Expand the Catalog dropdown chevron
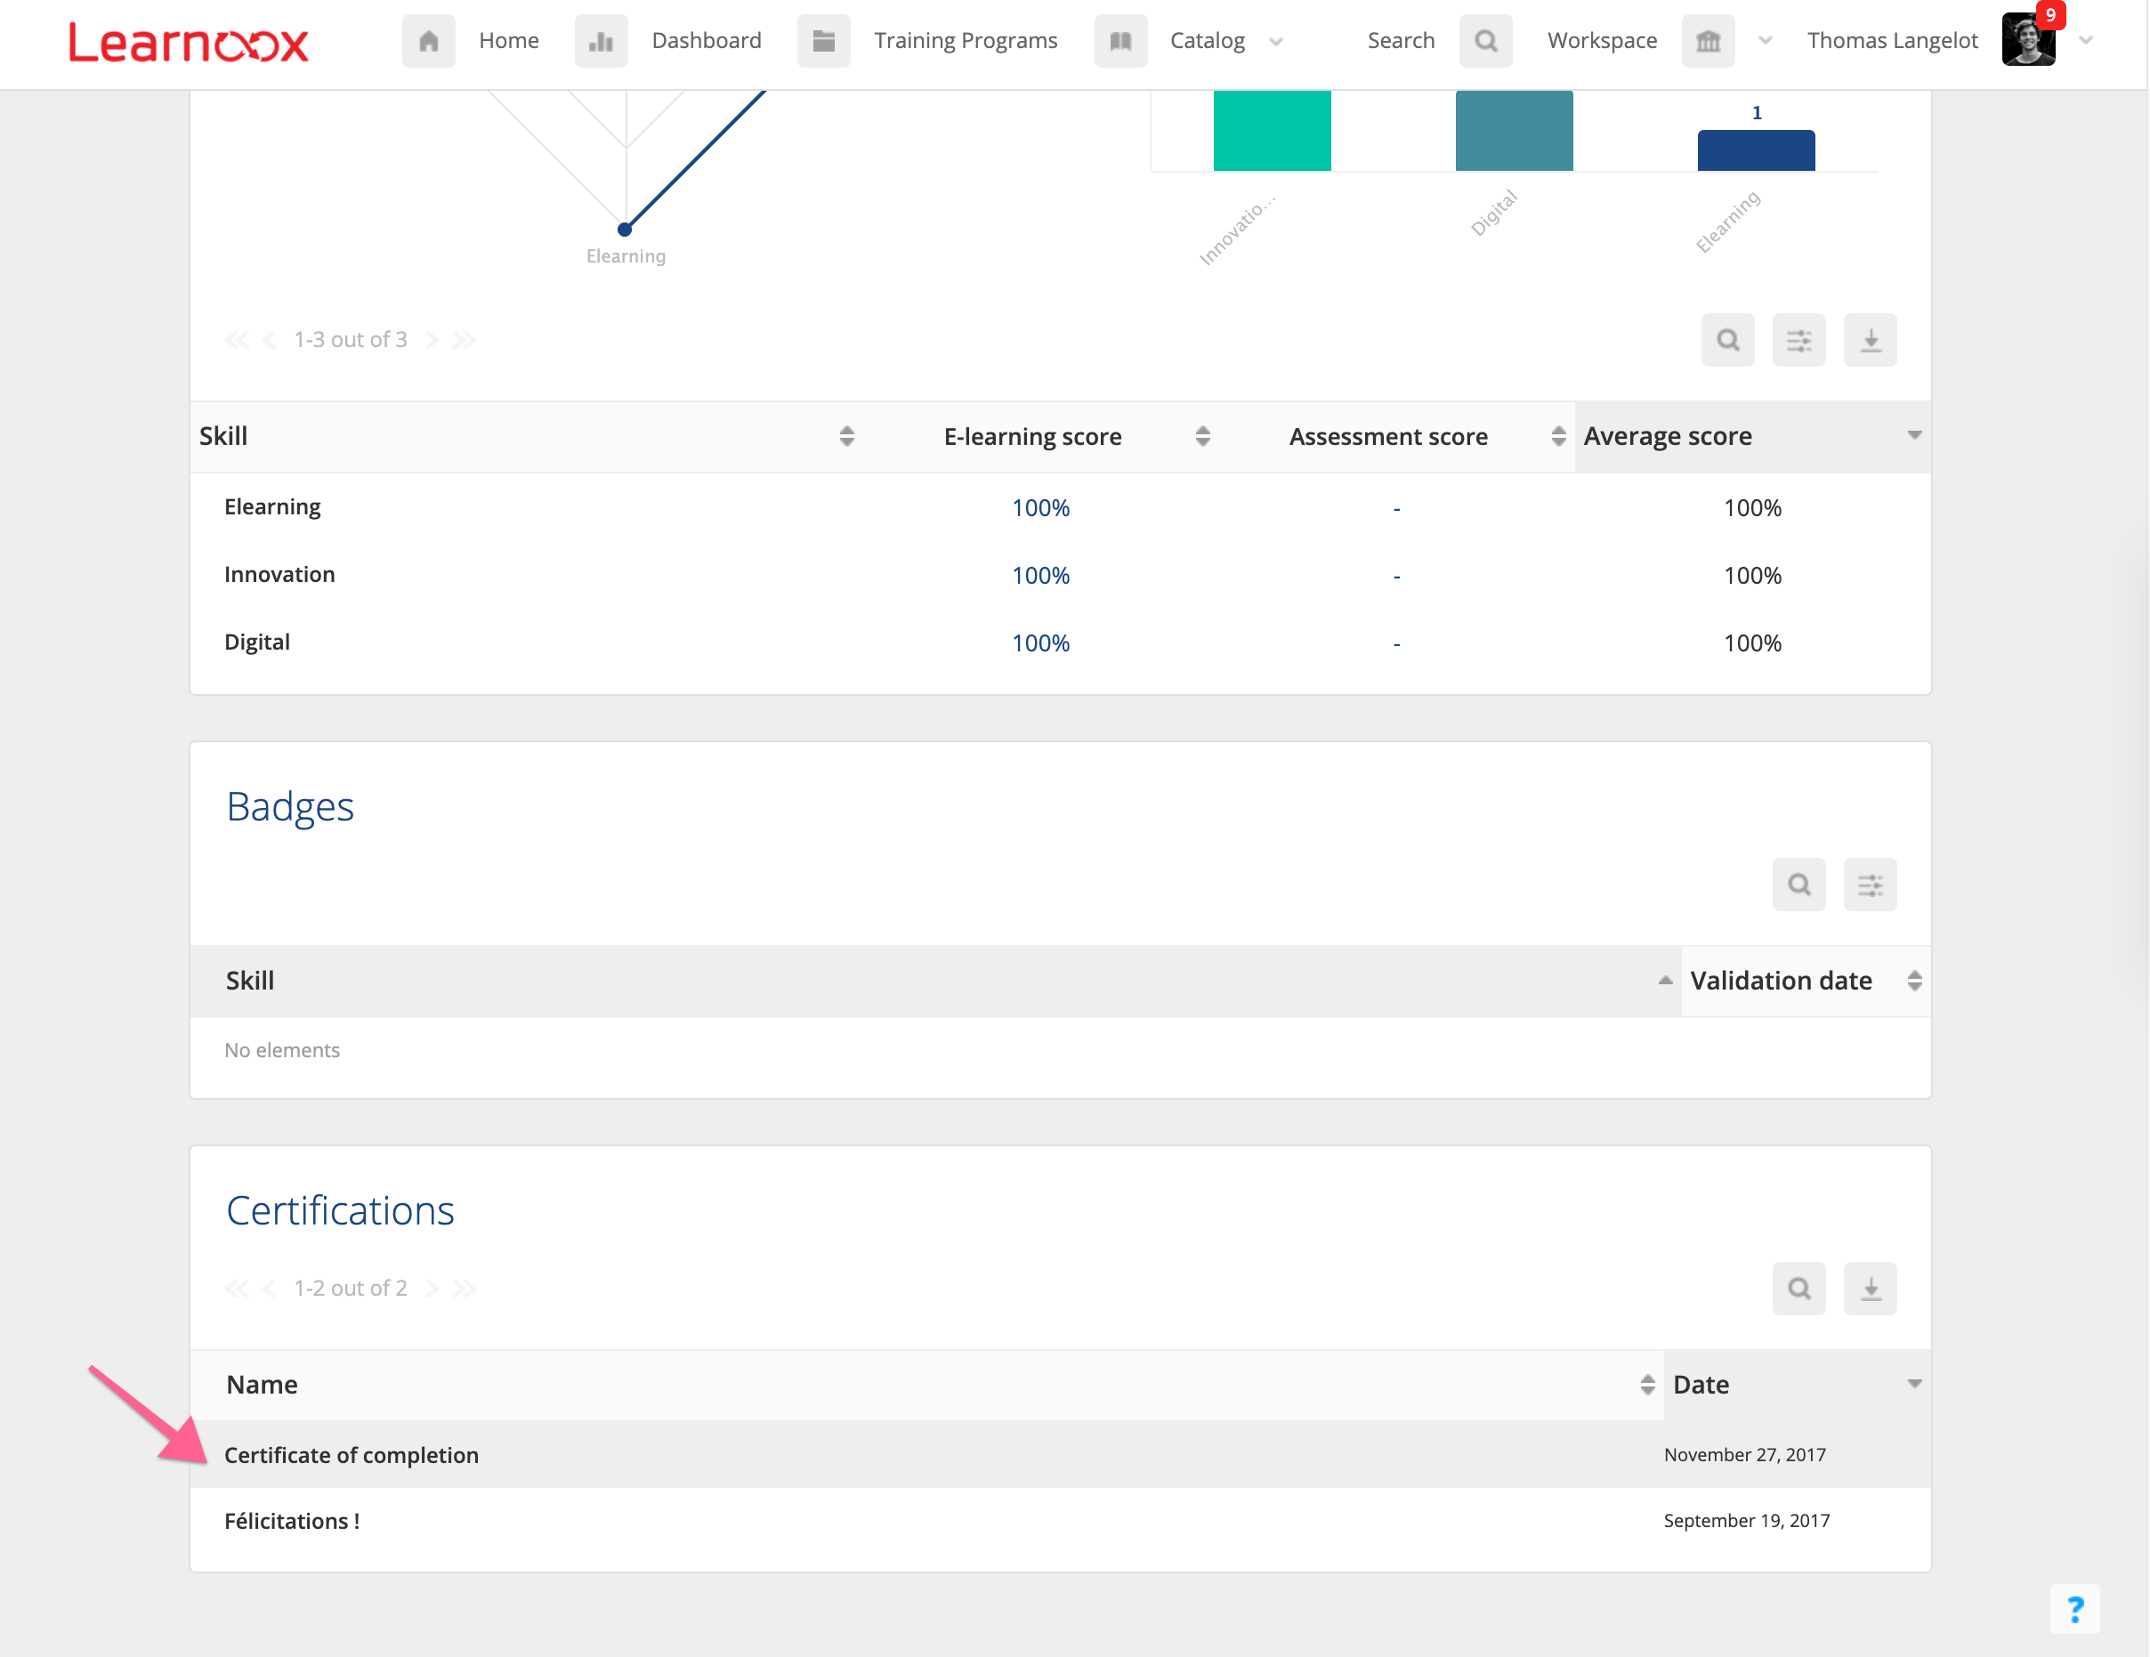The width and height of the screenshot is (2150, 1657). click(1276, 41)
